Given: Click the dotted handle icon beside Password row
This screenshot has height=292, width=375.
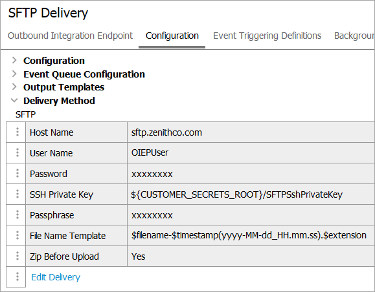Looking at the screenshot, I should tap(17, 173).
